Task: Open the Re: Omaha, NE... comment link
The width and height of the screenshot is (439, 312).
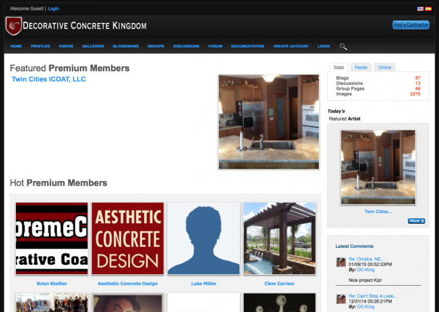Action: pos(366,259)
